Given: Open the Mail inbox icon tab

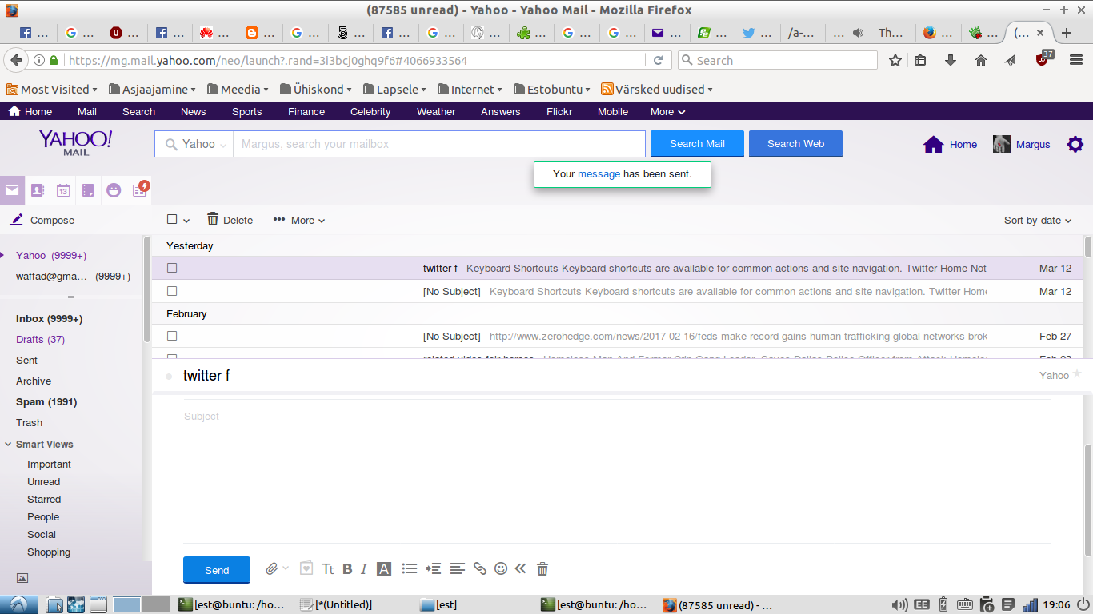Looking at the screenshot, I should pos(12,190).
